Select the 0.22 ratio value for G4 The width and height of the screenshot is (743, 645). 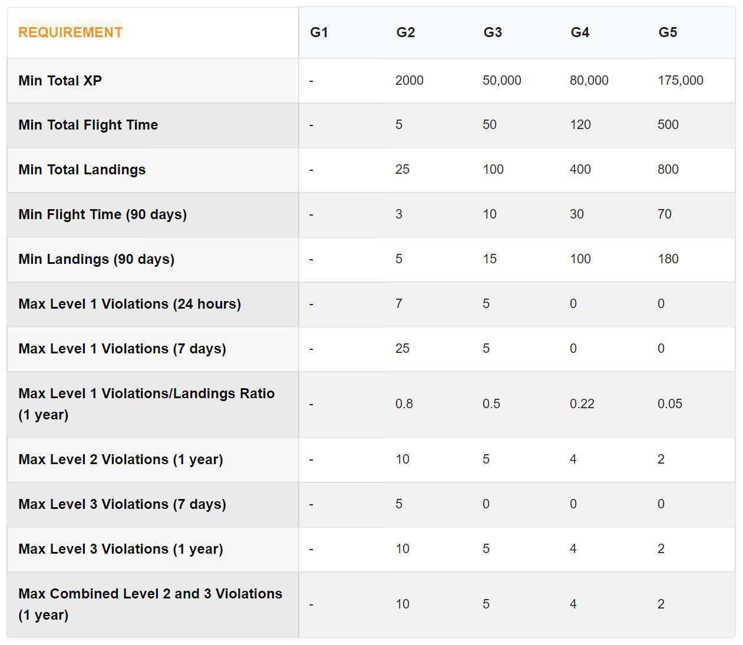click(x=582, y=404)
